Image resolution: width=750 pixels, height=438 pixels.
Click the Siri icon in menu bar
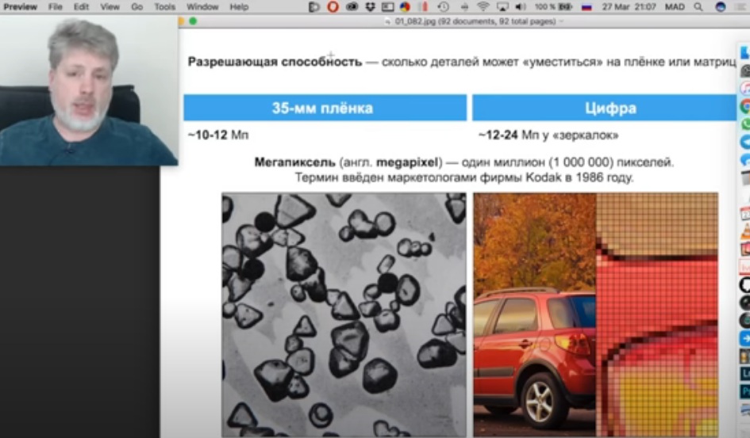pos(720,6)
